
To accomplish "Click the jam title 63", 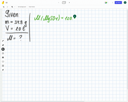I will point(7,3).
